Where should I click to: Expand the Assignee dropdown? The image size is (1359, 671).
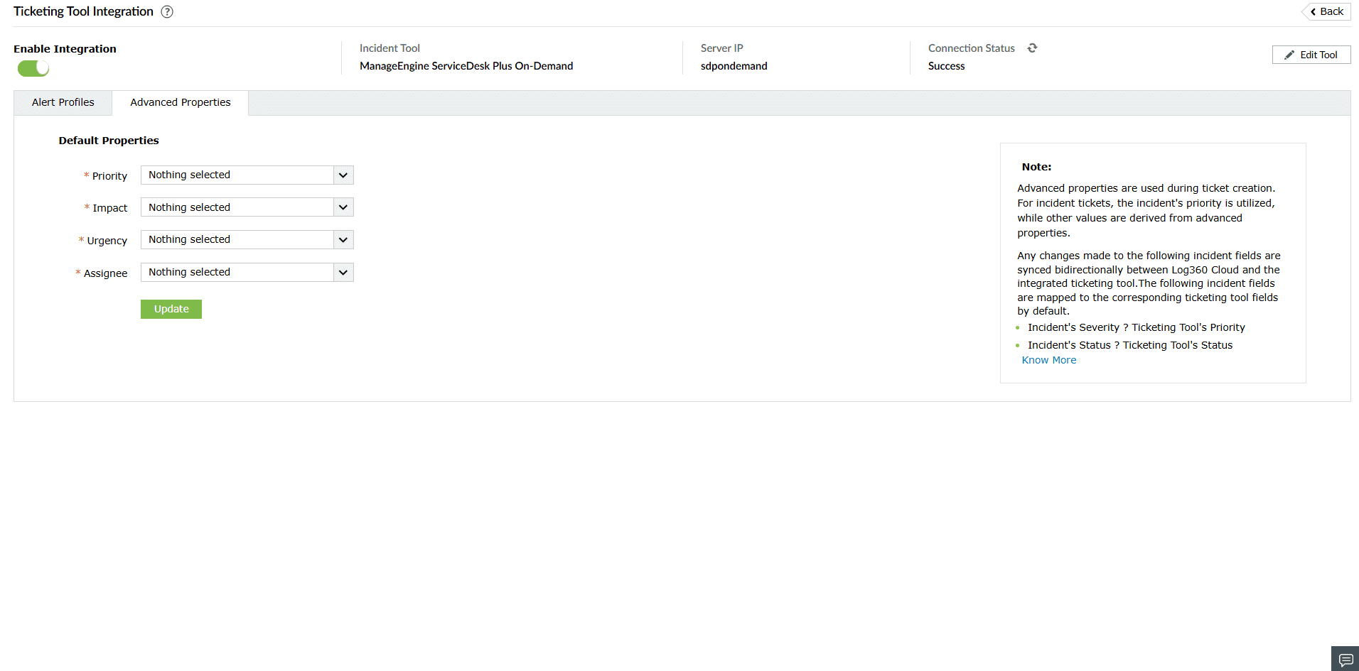click(x=343, y=272)
